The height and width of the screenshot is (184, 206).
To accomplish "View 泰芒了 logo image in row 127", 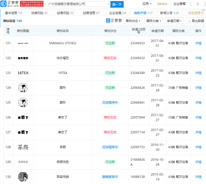I will click(23, 132).
